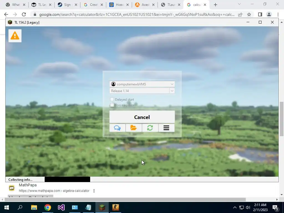
Task: Open the Counter-Strike taskbar icon
Action: click(116, 207)
